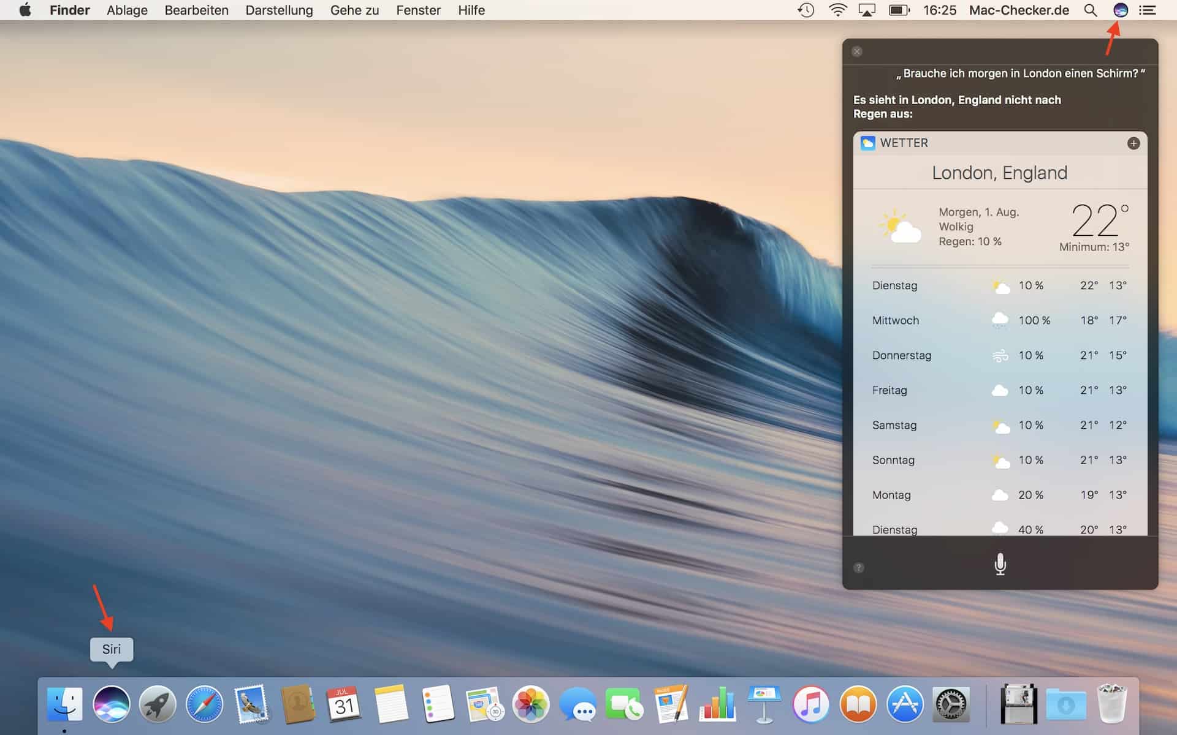Image resolution: width=1177 pixels, height=735 pixels.
Task: Open the Hilfe menu
Action: [471, 10]
